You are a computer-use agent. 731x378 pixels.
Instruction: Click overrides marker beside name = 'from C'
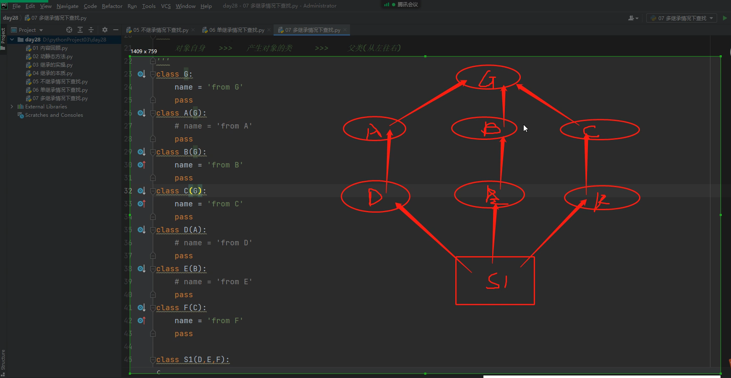click(141, 204)
